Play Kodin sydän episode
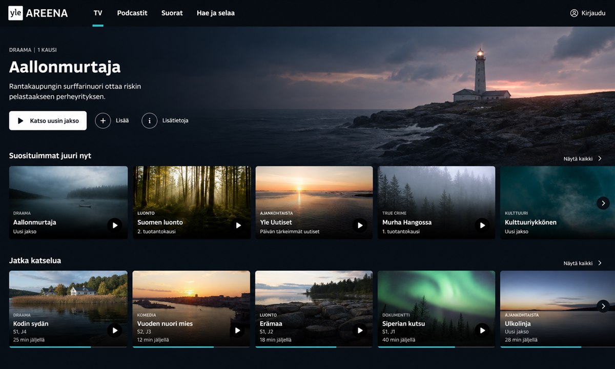Screen dimensions: 615x369 pyautogui.click(x=115, y=331)
